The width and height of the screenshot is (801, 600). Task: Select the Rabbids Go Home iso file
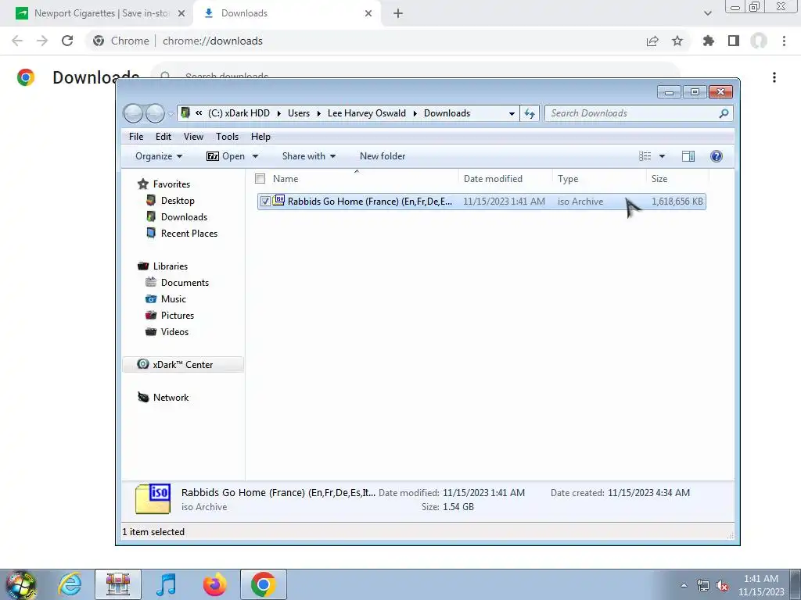click(481, 202)
